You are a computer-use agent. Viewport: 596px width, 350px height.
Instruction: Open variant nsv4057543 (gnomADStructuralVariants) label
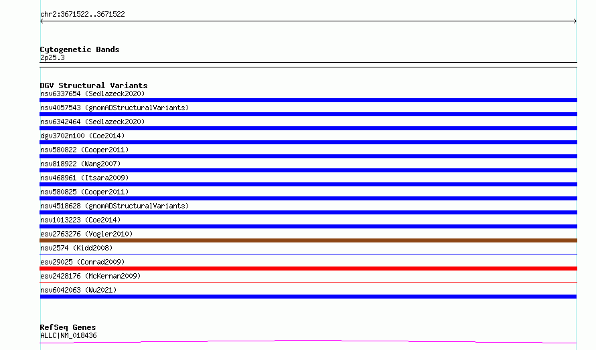click(x=115, y=108)
